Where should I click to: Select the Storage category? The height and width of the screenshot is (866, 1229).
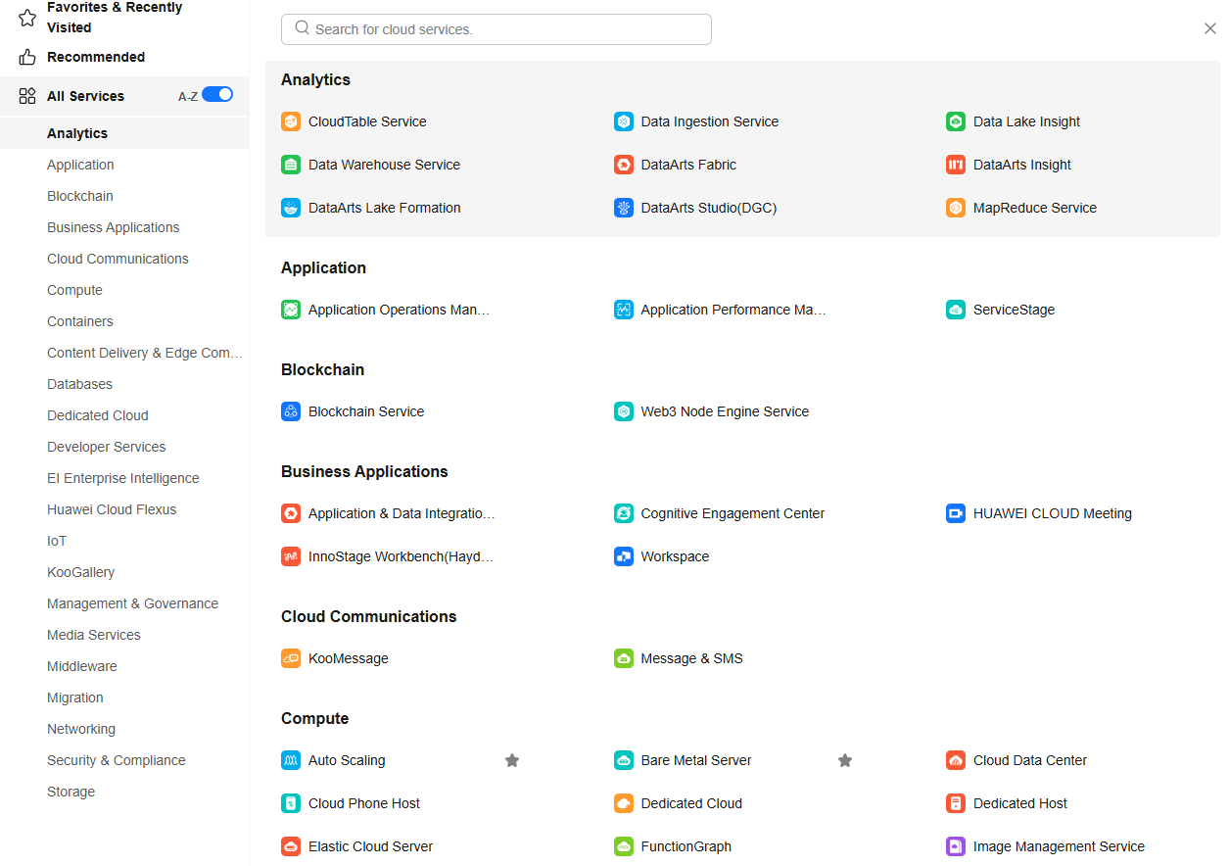tap(71, 792)
